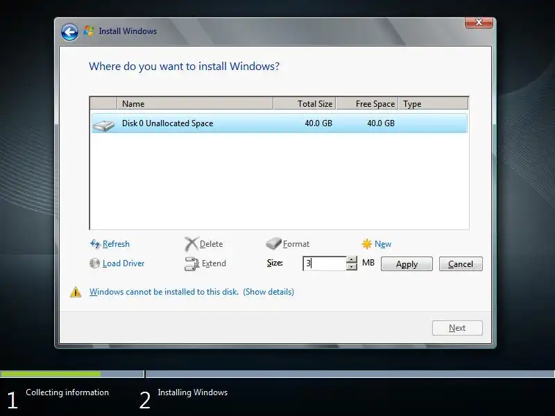Image resolution: width=555 pixels, height=416 pixels.
Task: Click the 'Installing Windows' step label
Action: [193, 392]
